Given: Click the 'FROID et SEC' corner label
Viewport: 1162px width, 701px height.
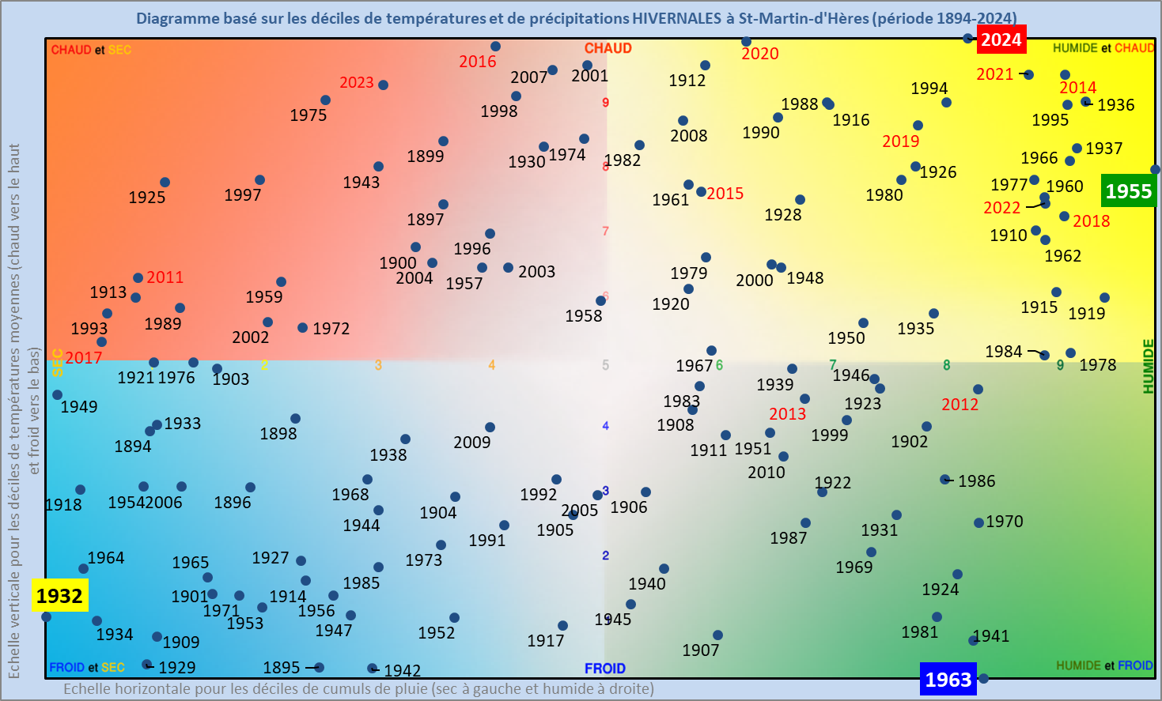Looking at the screenshot, I should click(87, 667).
